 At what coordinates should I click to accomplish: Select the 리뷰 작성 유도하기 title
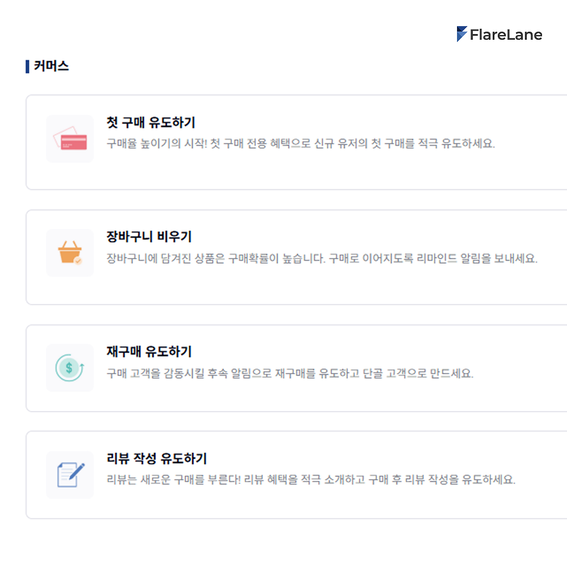pyautogui.click(x=156, y=459)
